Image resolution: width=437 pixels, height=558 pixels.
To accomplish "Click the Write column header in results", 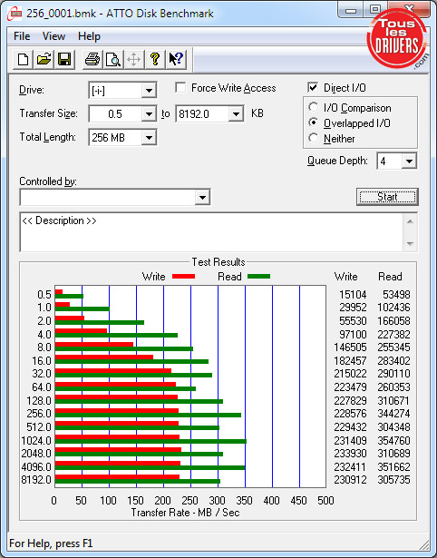I will [x=345, y=277].
